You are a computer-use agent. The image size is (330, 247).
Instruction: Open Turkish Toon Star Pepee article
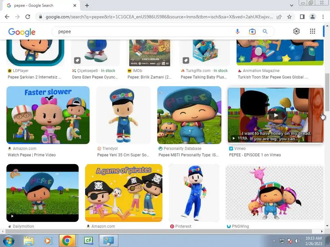[x=273, y=77]
